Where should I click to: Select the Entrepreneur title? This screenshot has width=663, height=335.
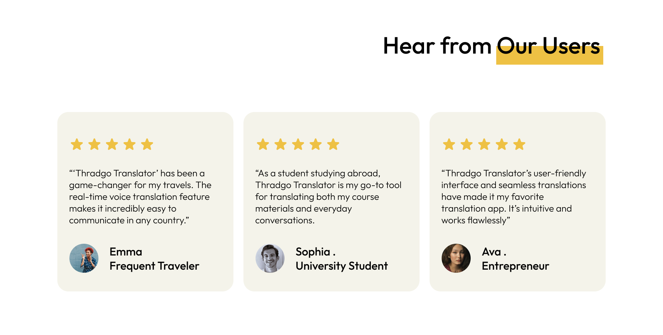click(516, 266)
